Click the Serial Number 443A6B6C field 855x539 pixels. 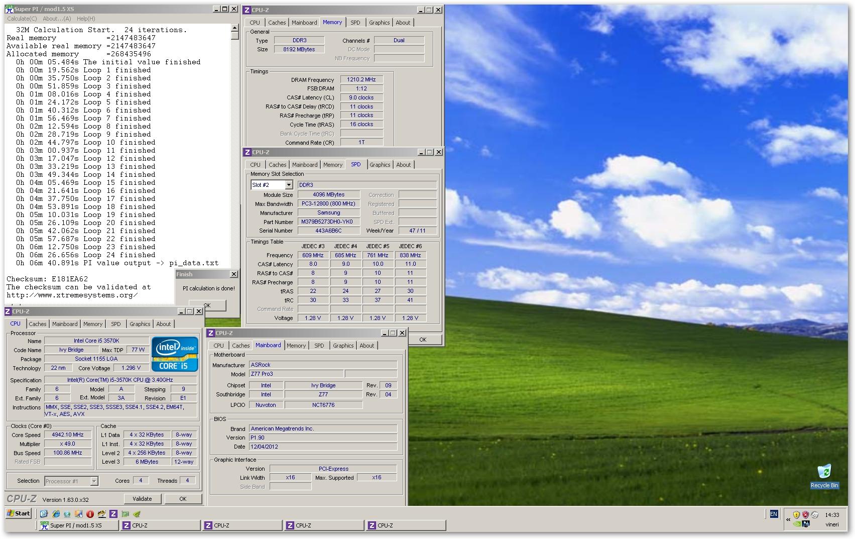[329, 231]
